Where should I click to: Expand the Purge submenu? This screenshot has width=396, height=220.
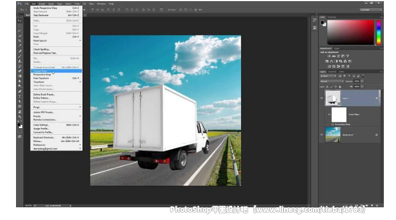point(56,107)
